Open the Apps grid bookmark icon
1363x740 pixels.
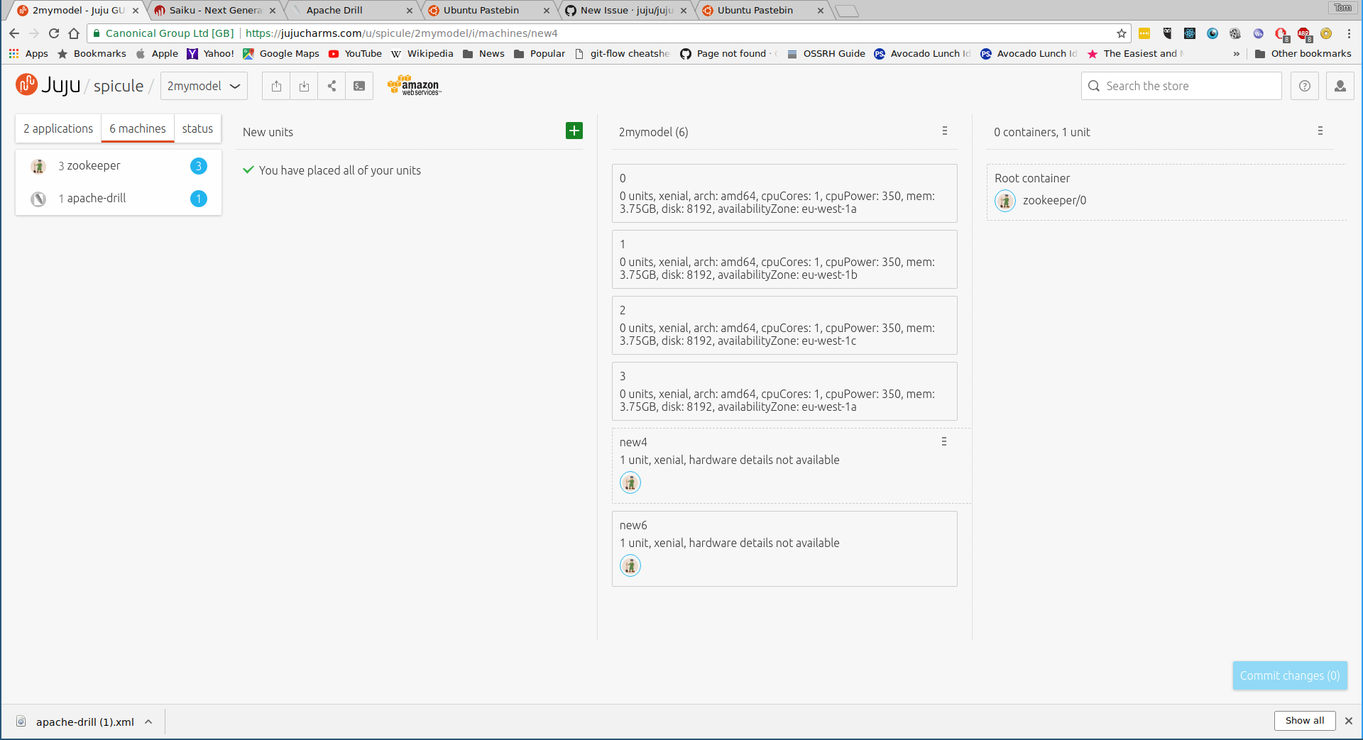[13, 53]
